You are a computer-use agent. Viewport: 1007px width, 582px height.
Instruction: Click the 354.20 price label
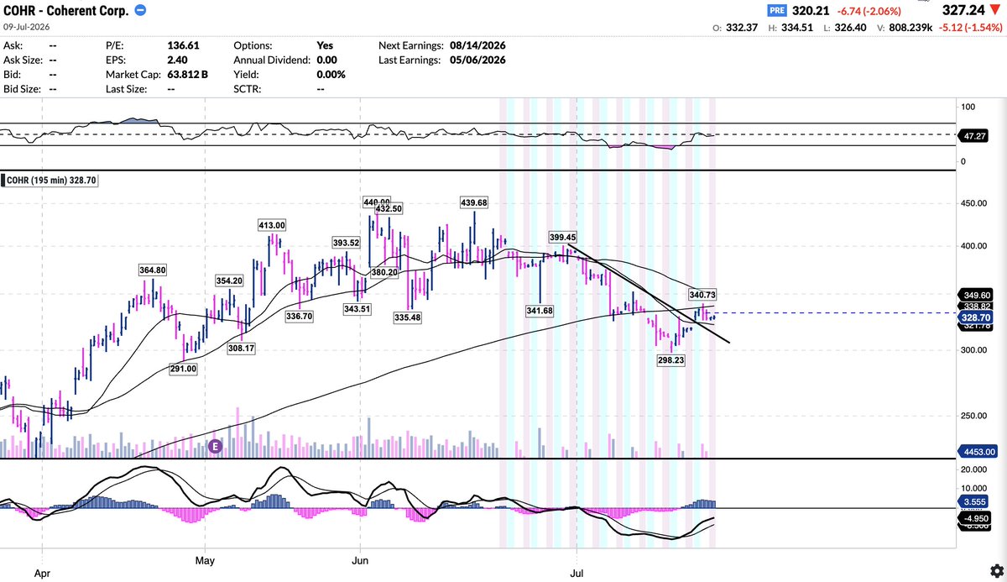pyautogui.click(x=229, y=281)
